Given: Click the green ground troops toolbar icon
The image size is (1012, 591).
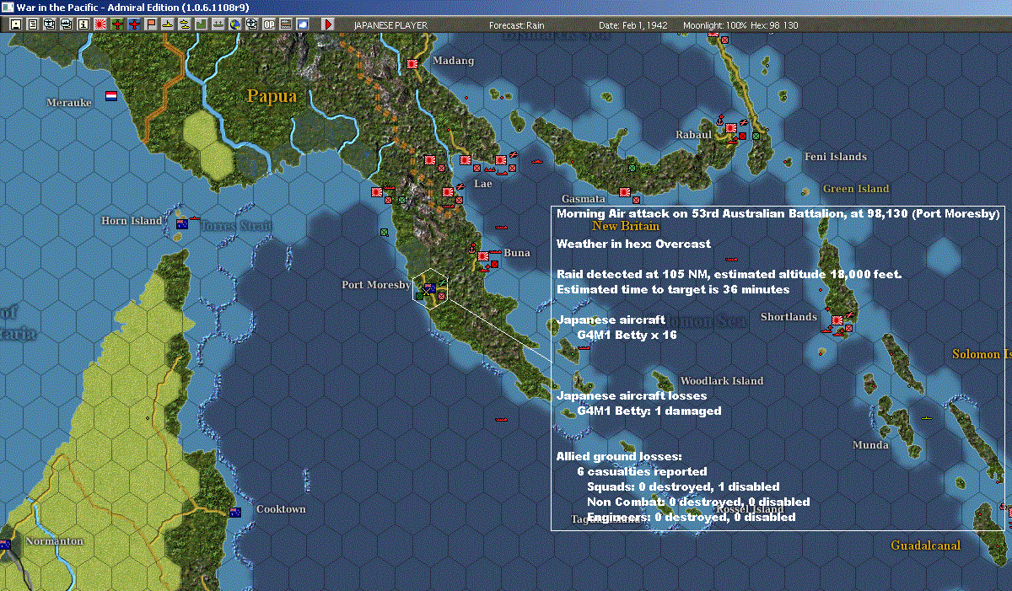Looking at the screenshot, I should [x=218, y=24].
